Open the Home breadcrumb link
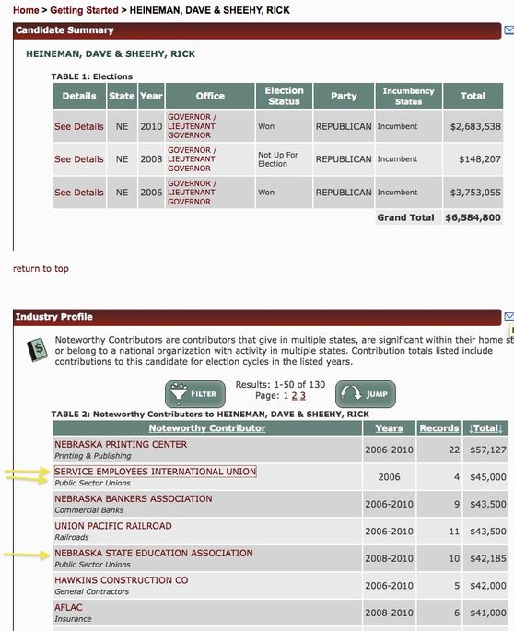This screenshot has height=631, width=514. (x=26, y=10)
